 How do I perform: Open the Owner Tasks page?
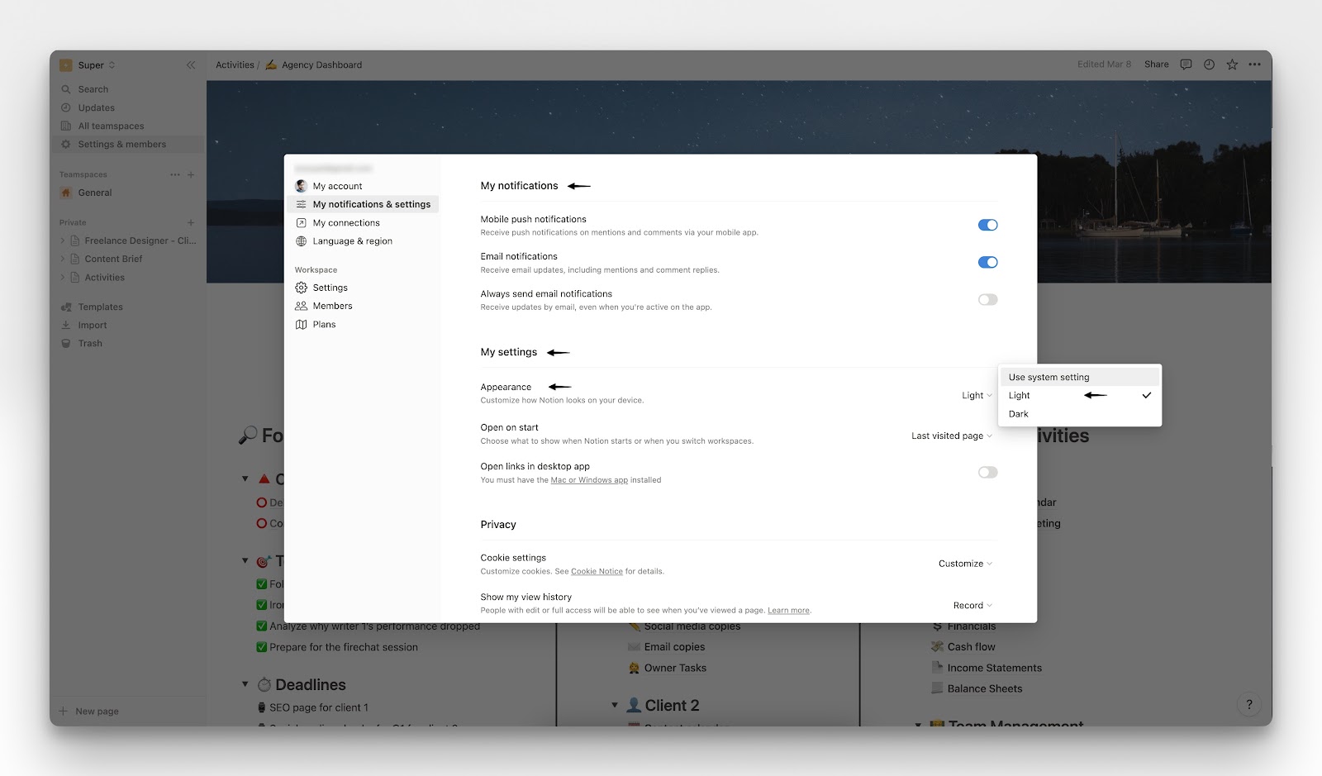coord(675,668)
